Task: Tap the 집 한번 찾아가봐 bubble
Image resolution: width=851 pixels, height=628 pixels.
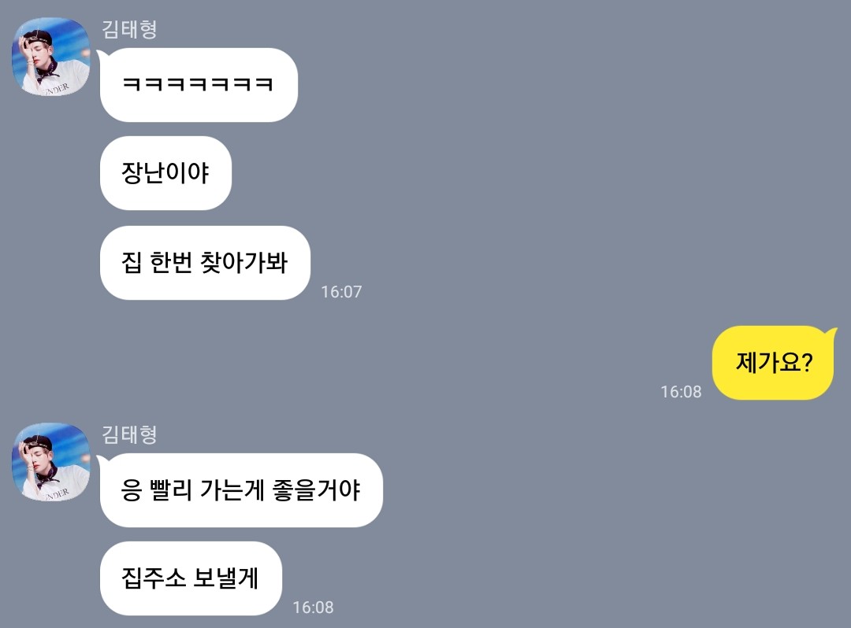Action: click(x=205, y=263)
